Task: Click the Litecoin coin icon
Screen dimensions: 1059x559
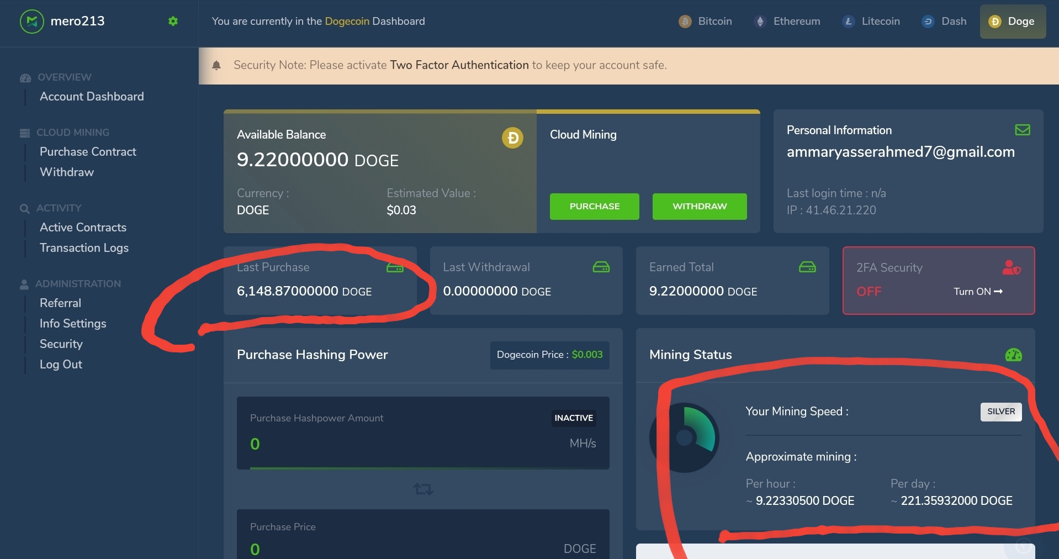Action: 849,22
